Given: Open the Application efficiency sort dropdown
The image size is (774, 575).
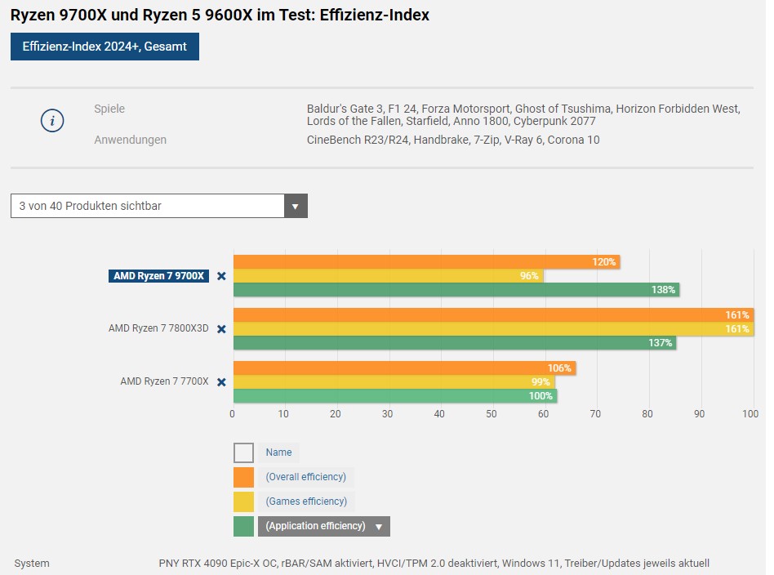Looking at the screenshot, I should point(324,526).
